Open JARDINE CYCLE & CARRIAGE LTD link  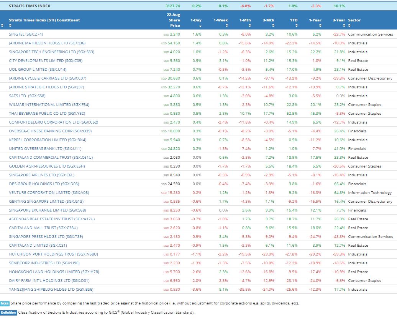48,78
